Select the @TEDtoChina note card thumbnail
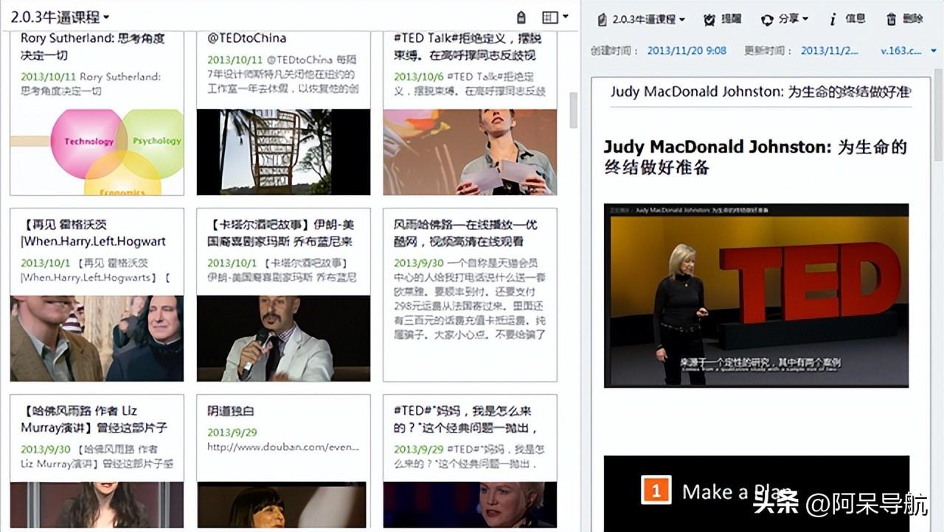This screenshot has width=944, height=532. (283, 152)
